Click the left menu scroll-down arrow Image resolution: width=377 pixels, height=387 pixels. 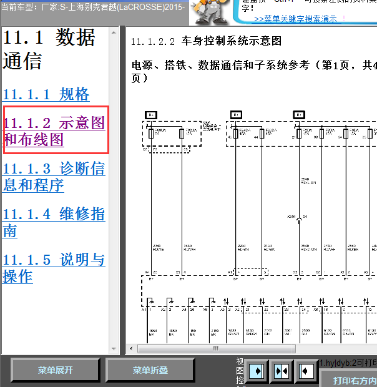coord(114,349)
